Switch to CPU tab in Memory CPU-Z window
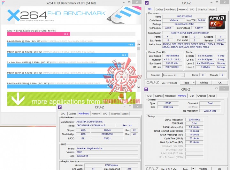This screenshot has width=230, height=170. pos(149,96)
